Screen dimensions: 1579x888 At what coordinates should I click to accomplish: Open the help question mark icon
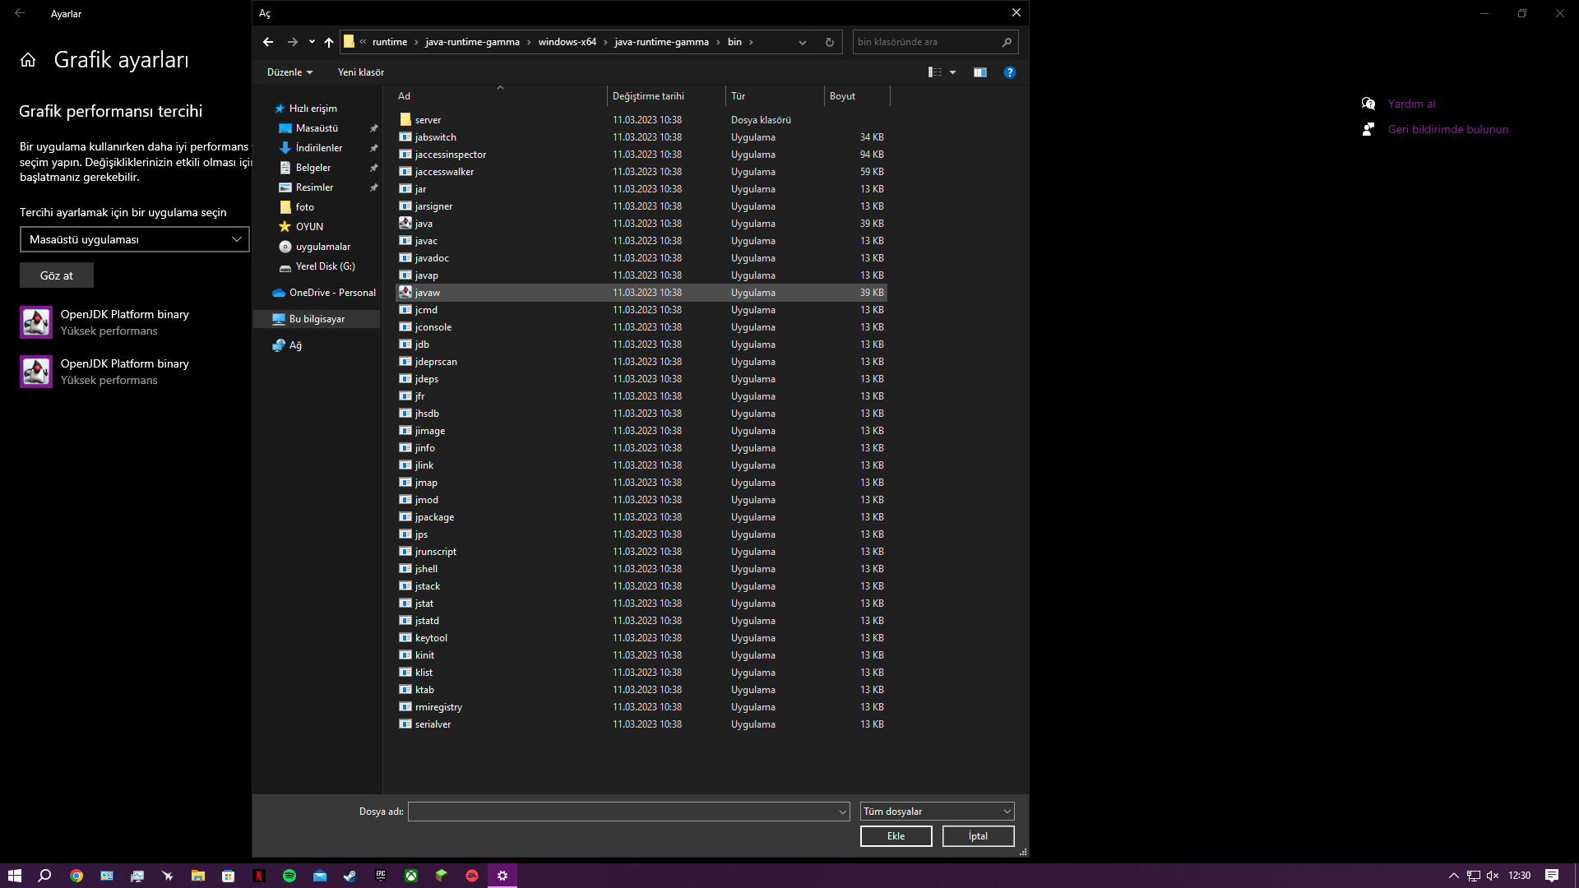(x=1009, y=72)
